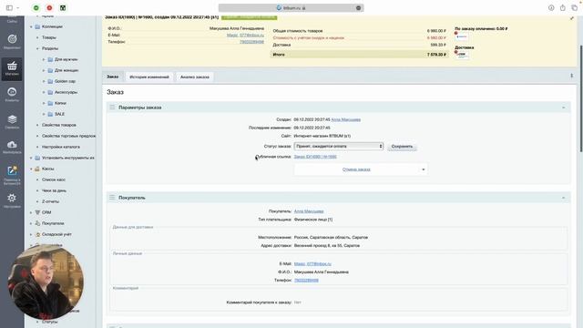
Task: Click the Телефон number link in Личные данные
Action: (306, 281)
